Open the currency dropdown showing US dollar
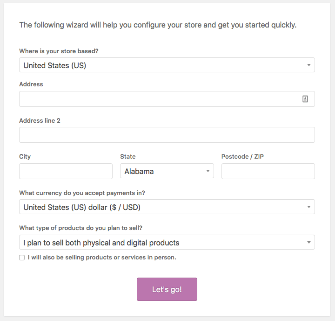The width and height of the screenshot is (335, 321). pyautogui.click(x=167, y=207)
